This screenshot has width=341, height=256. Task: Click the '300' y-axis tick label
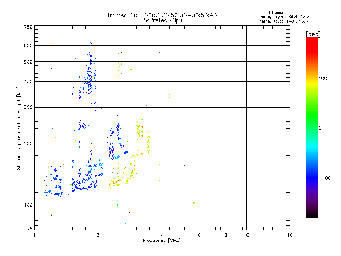(28, 107)
